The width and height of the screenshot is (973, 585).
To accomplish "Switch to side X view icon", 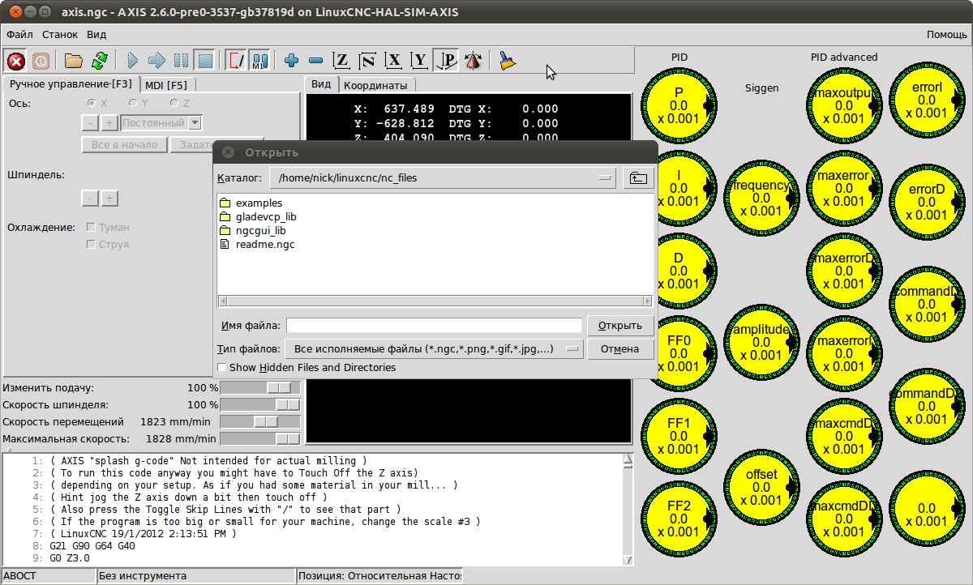I will click(x=394, y=60).
